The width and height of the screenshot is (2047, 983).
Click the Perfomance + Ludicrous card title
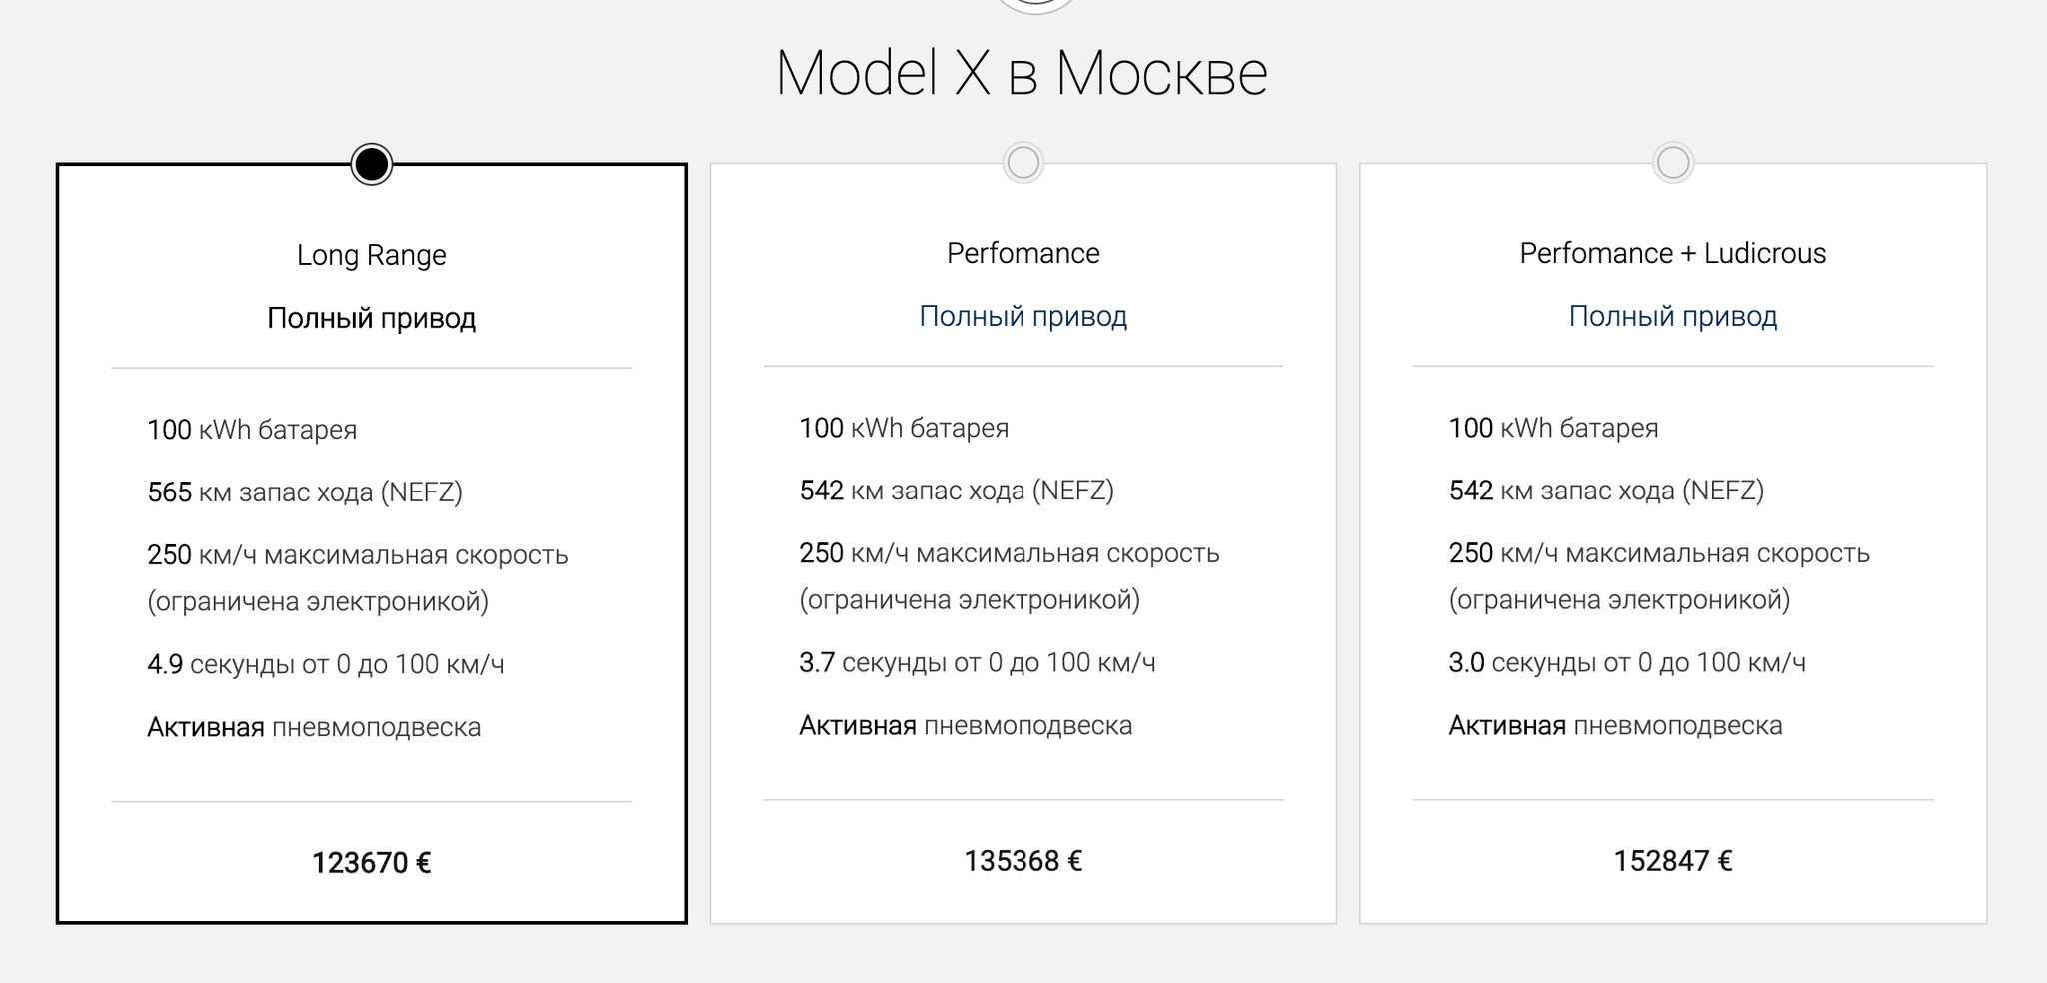coord(1673,253)
